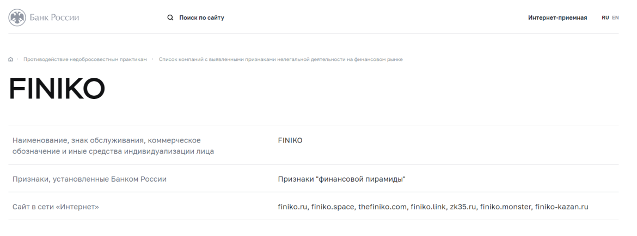The height and width of the screenshot is (236, 637).
Task: Click the "Признаки, установленные Банком России" label
Action: [89, 179]
